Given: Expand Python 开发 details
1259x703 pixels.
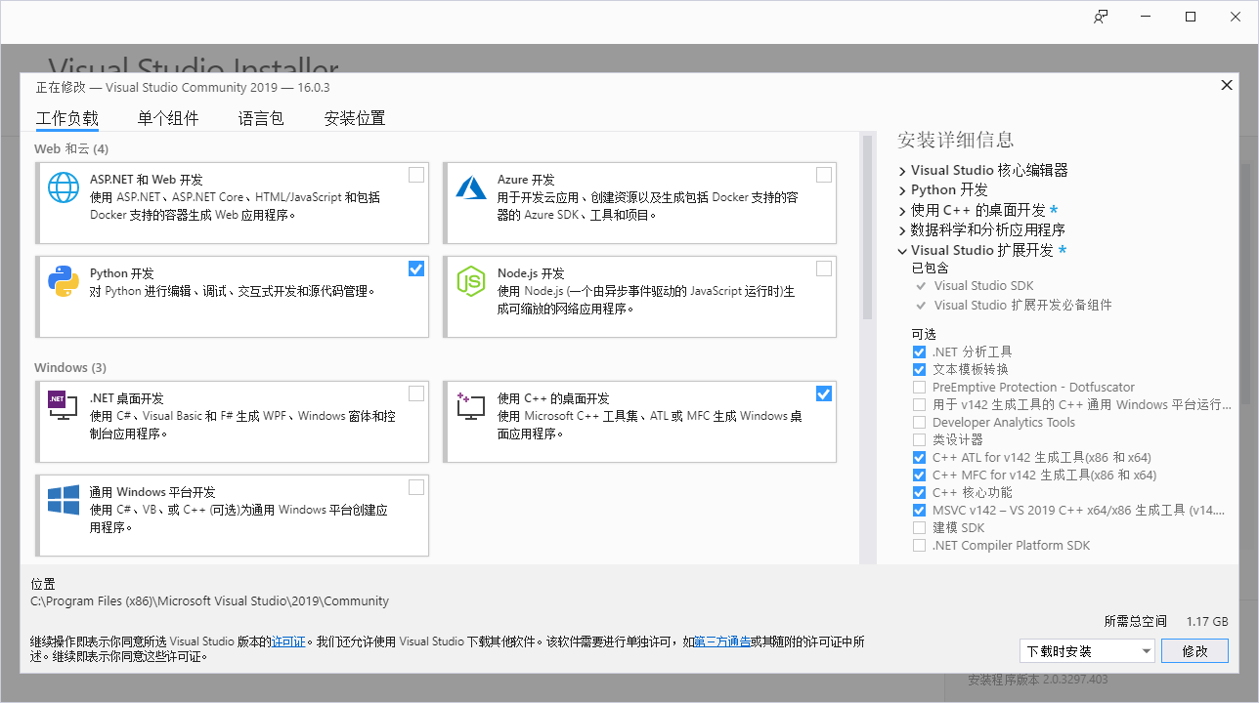Looking at the screenshot, I should coord(902,190).
